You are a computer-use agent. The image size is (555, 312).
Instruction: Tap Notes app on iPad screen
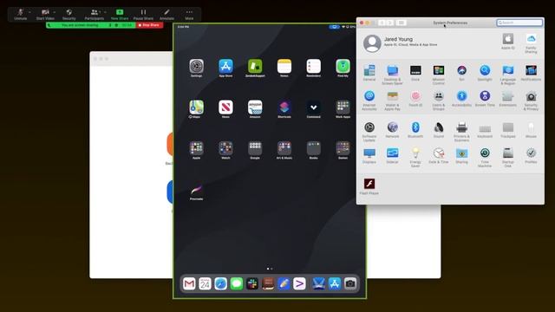coord(284,67)
